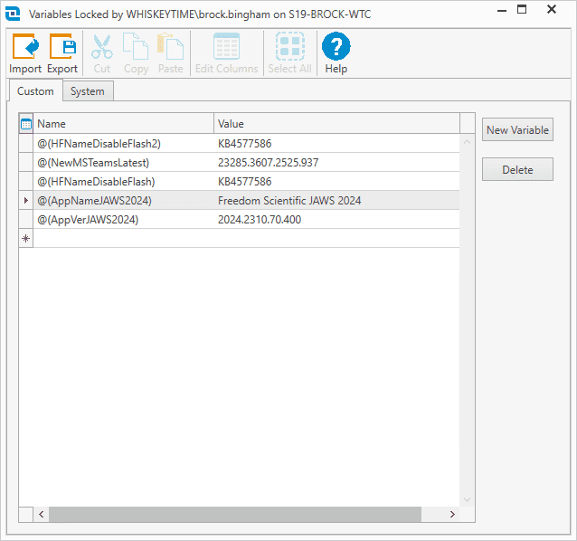Screen dimensions: 577x541
Task: Click the current-row arrow indicator for AppNameJAWS2024
Action: click(25, 201)
